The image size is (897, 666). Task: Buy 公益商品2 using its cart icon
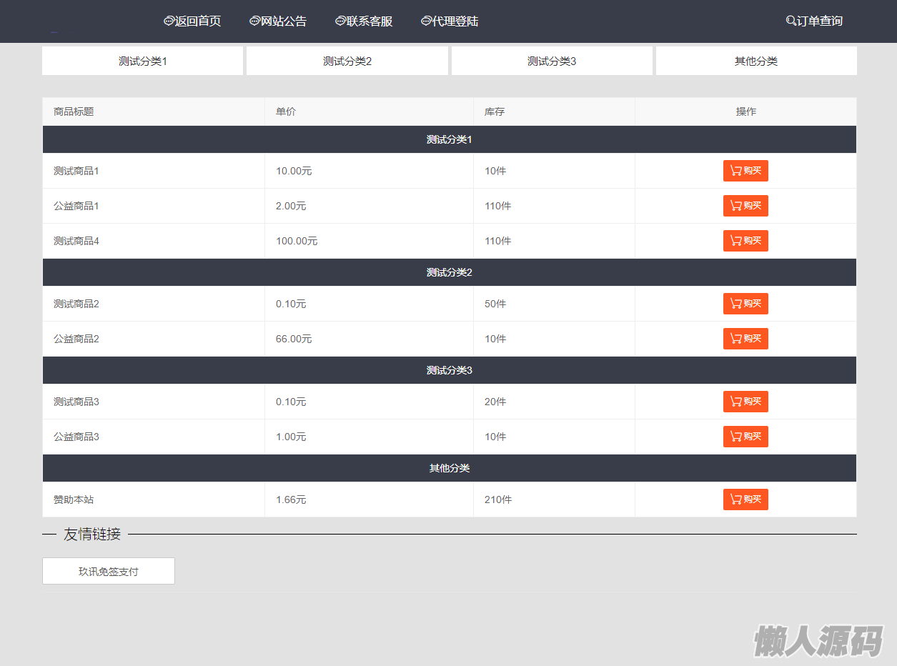(x=735, y=339)
